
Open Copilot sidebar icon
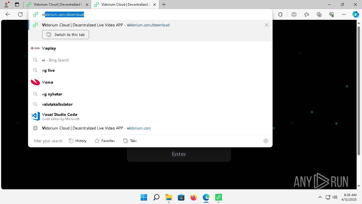(355, 14)
